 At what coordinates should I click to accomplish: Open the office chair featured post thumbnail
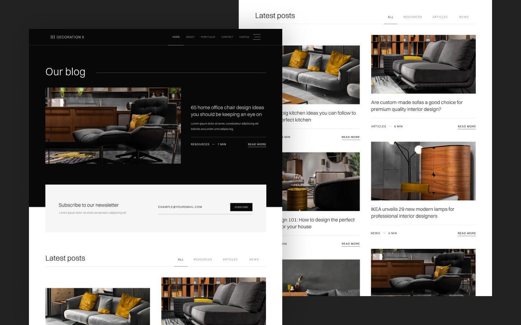pyautogui.click(x=113, y=125)
